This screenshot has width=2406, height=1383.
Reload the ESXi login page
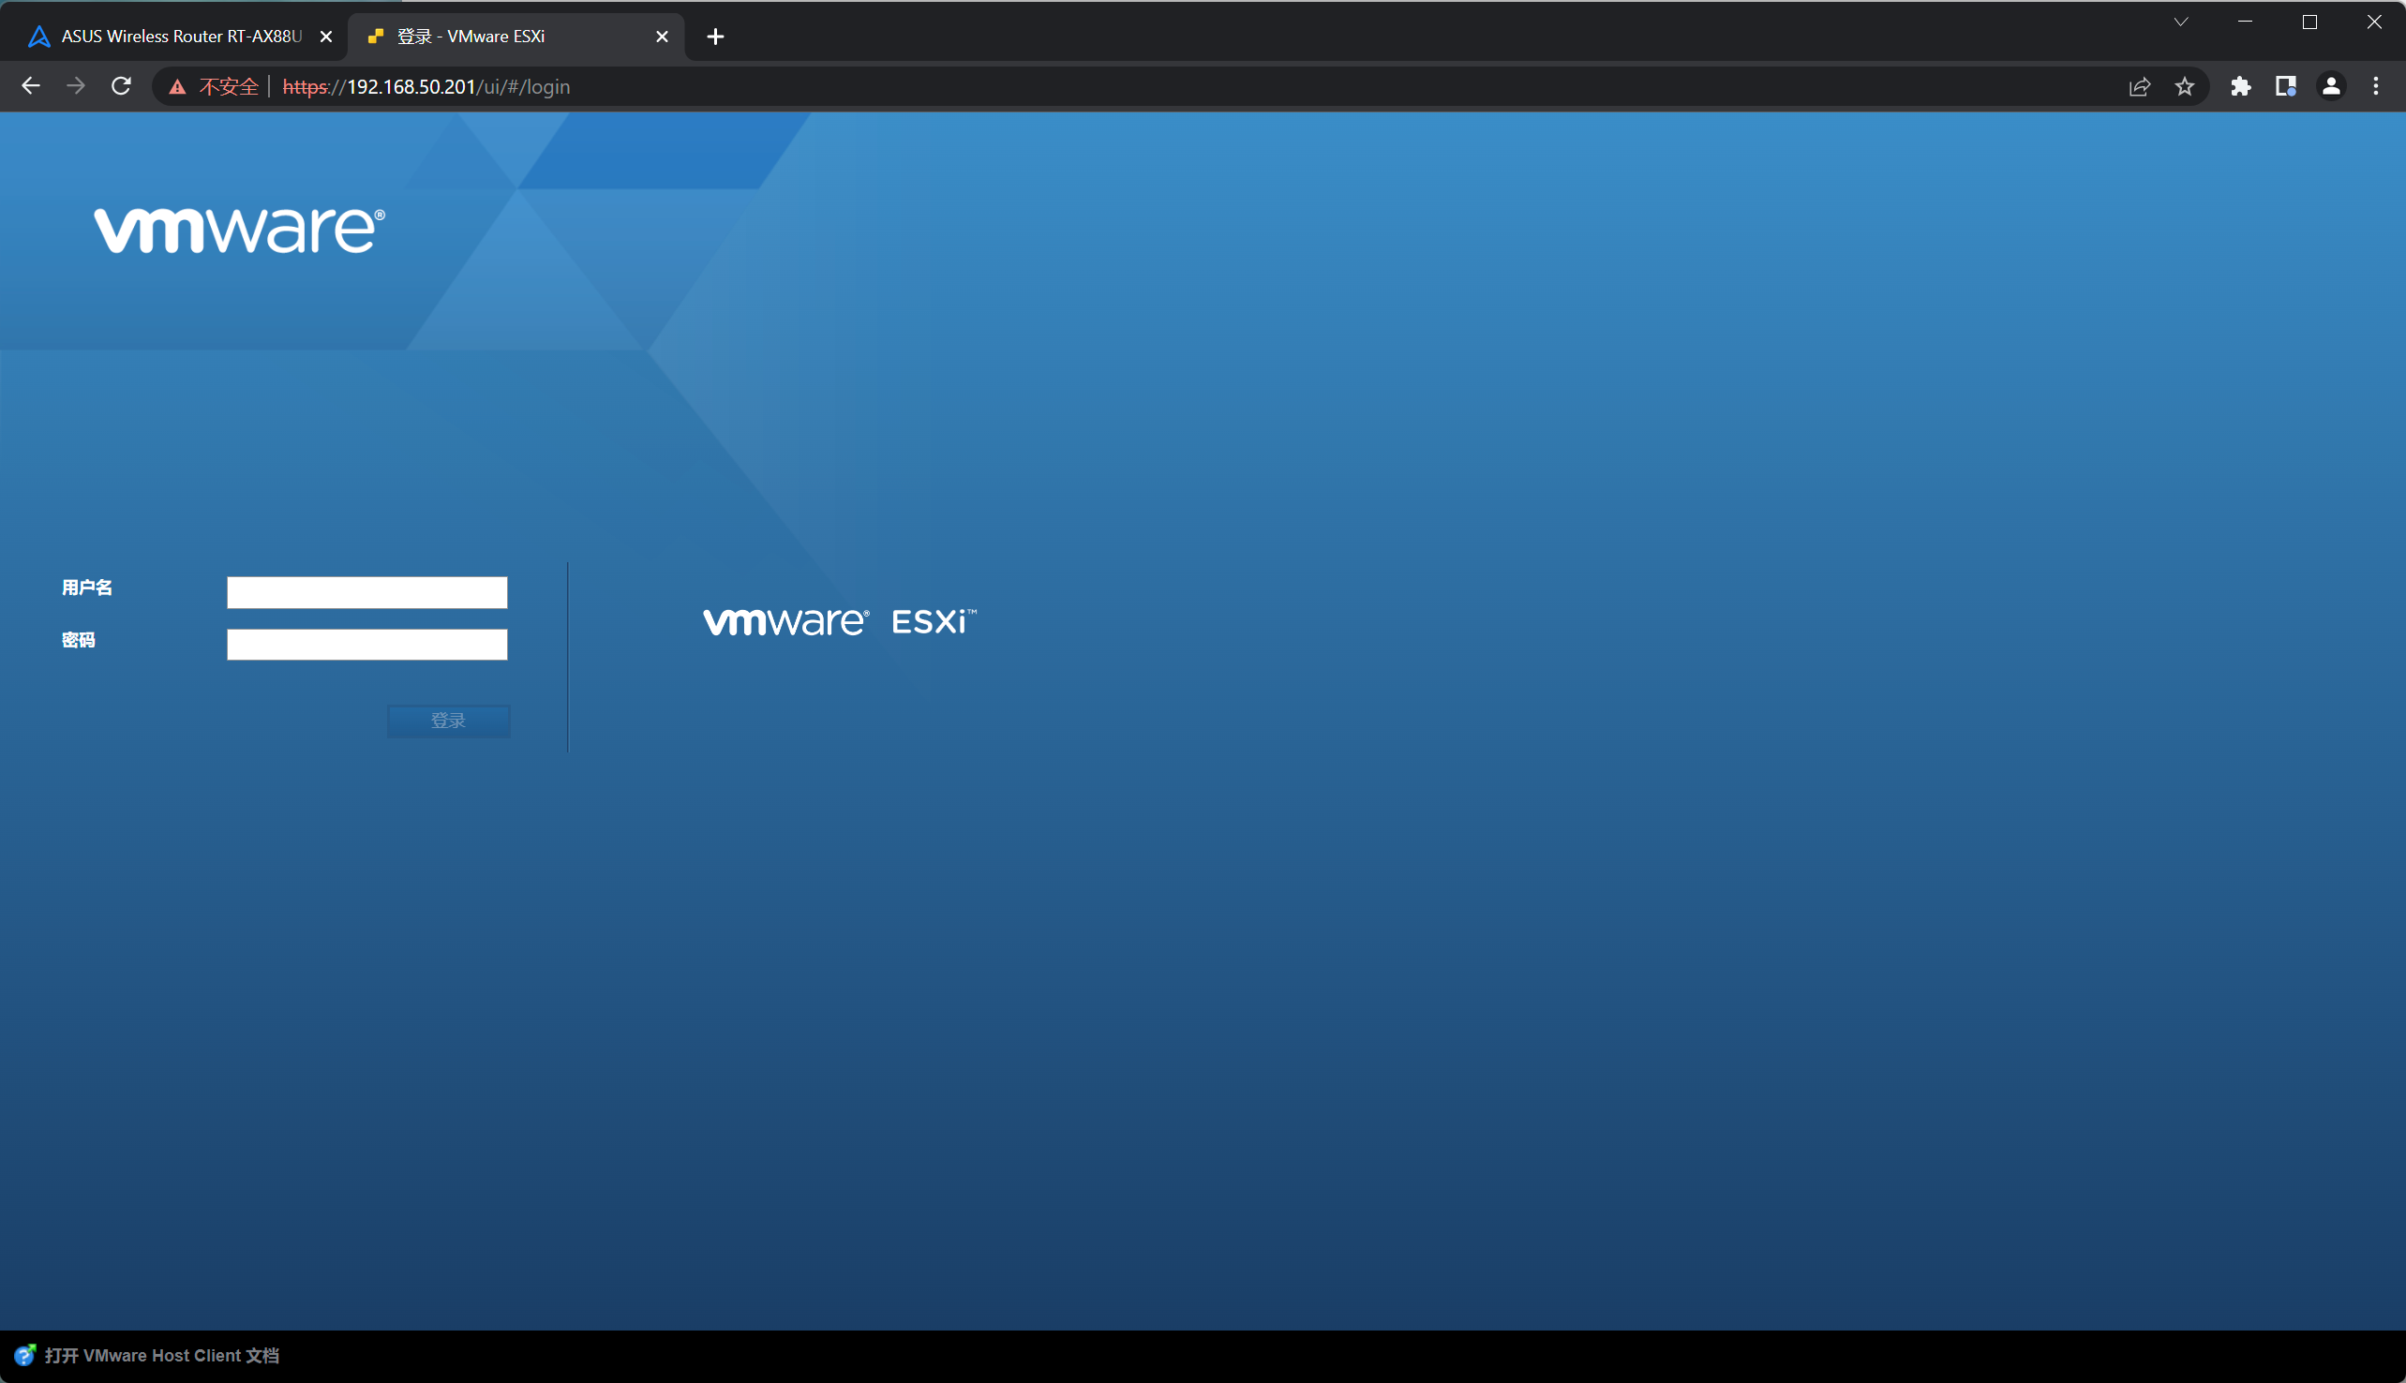[x=122, y=86]
